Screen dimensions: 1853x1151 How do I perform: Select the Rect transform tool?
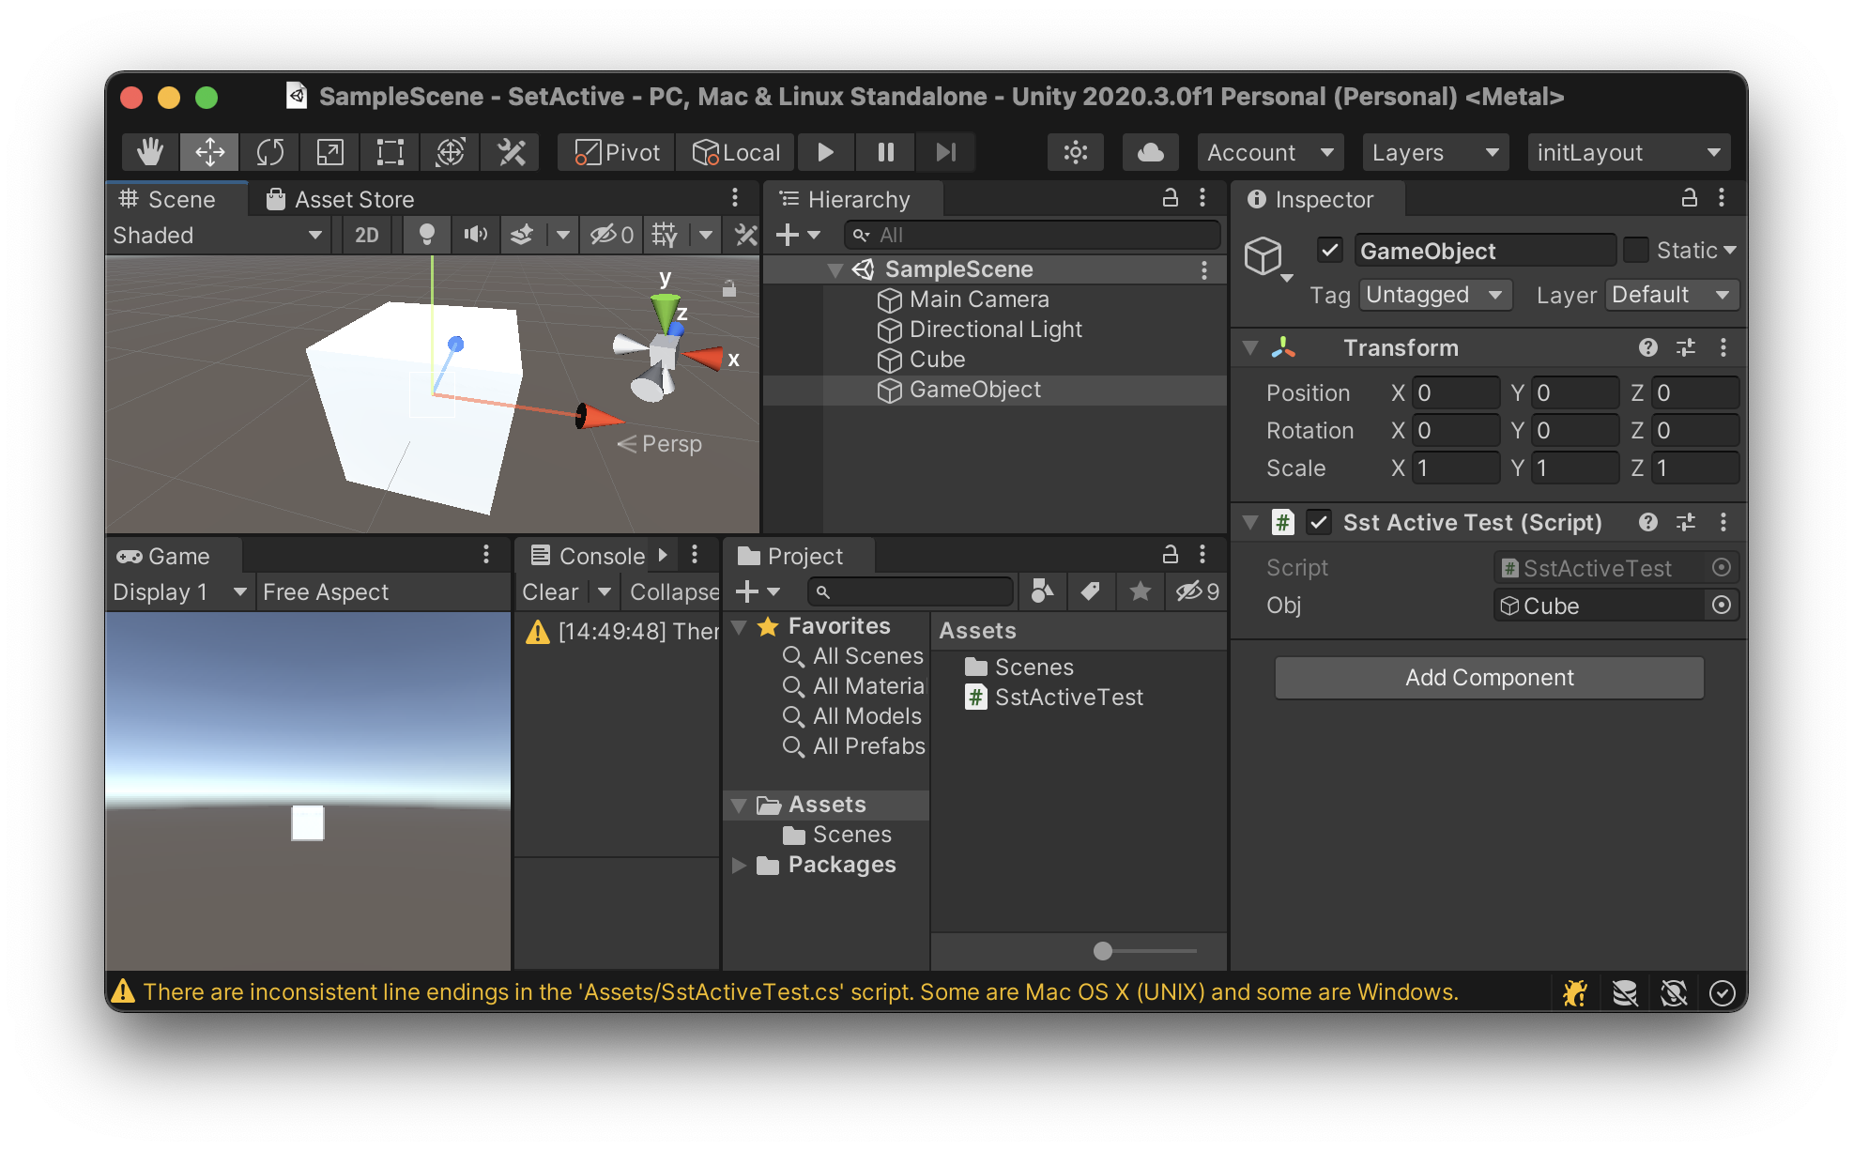click(389, 151)
